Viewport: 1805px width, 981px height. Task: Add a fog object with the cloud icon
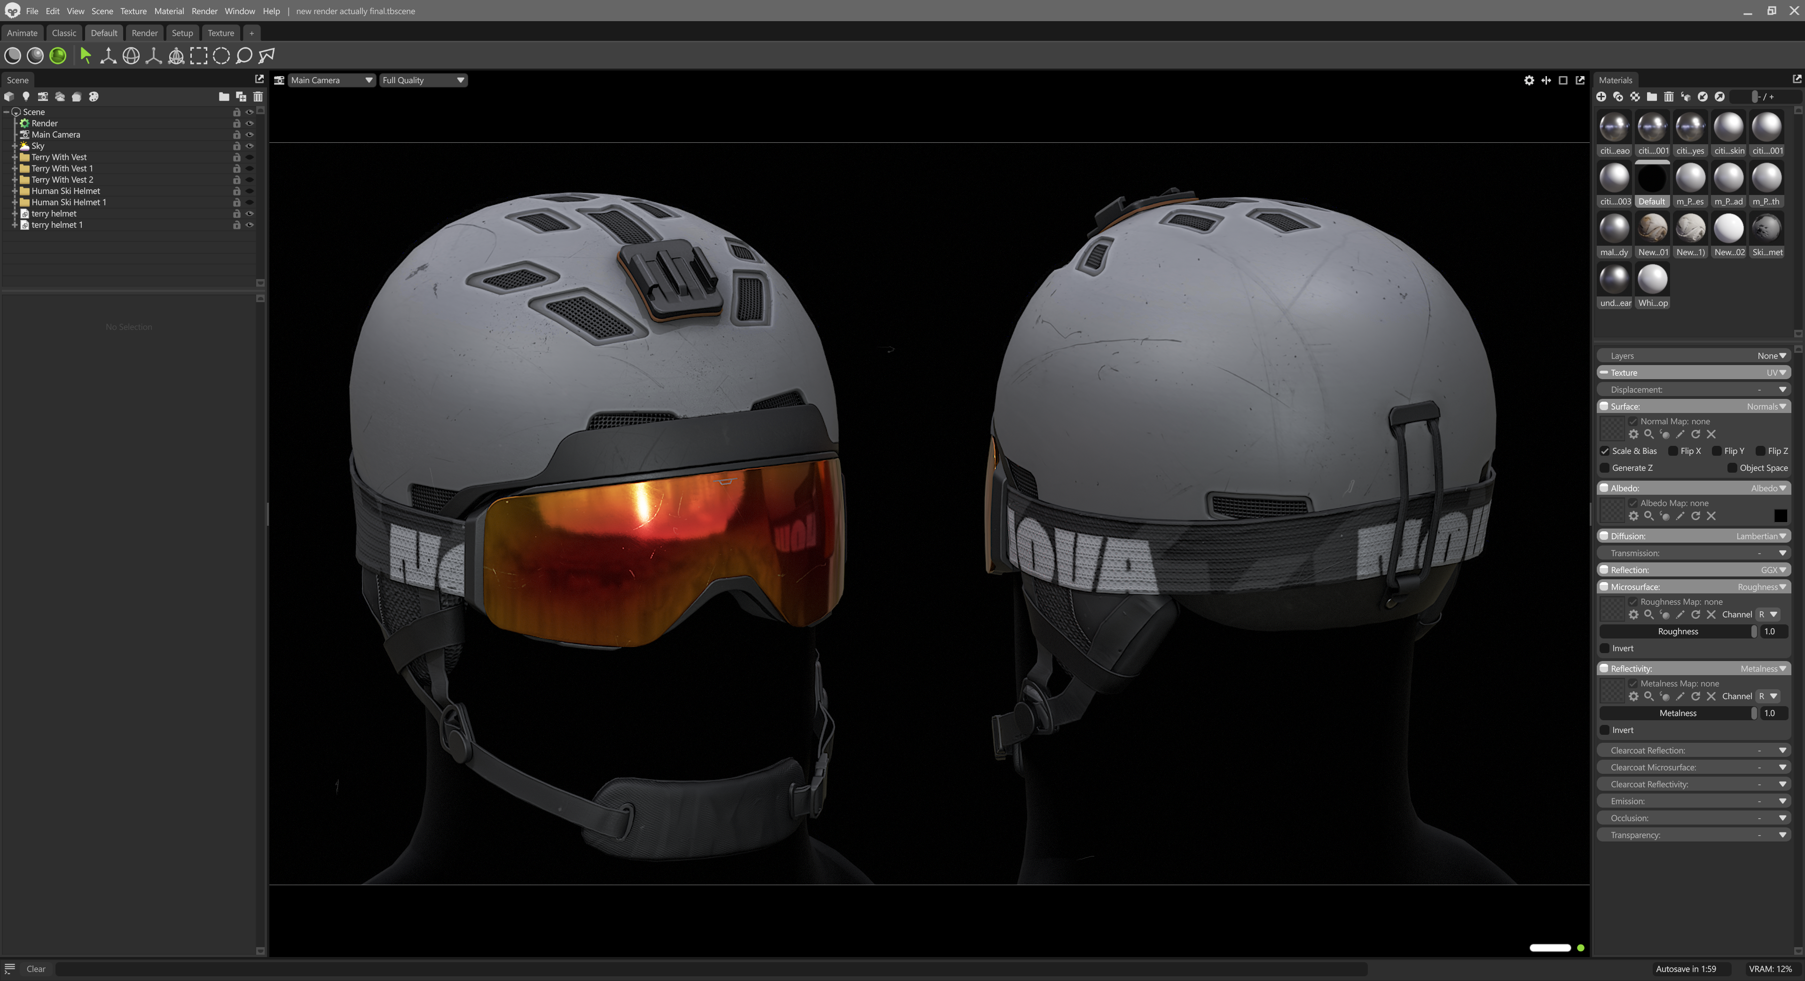click(60, 97)
